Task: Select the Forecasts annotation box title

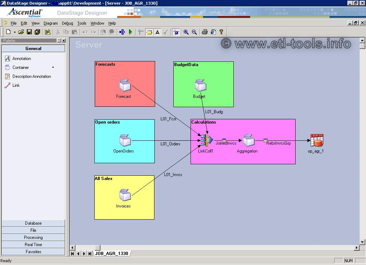Action: click(x=105, y=64)
